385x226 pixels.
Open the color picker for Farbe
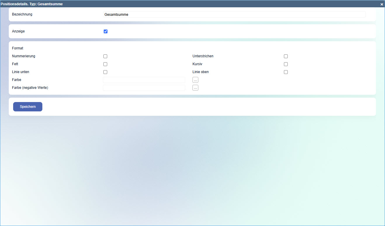click(195, 80)
